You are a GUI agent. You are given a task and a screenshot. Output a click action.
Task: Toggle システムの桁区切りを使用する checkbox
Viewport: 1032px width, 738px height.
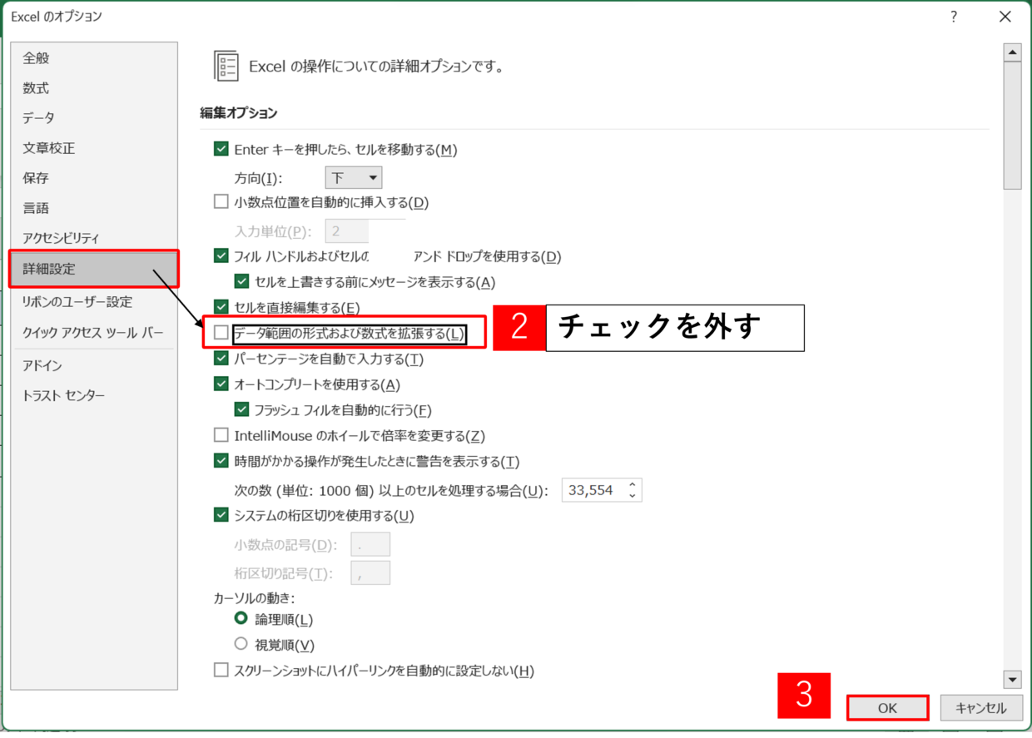tap(221, 515)
